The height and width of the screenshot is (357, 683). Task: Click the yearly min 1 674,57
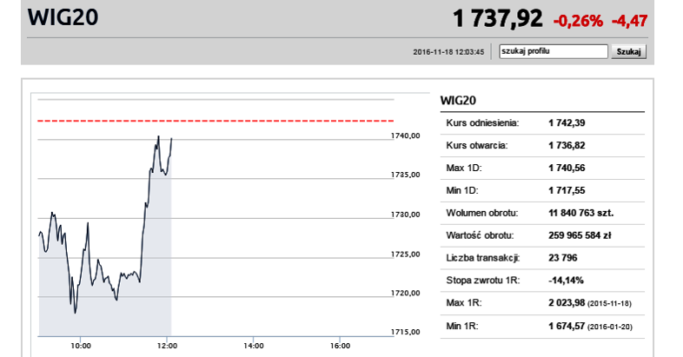tap(567, 326)
